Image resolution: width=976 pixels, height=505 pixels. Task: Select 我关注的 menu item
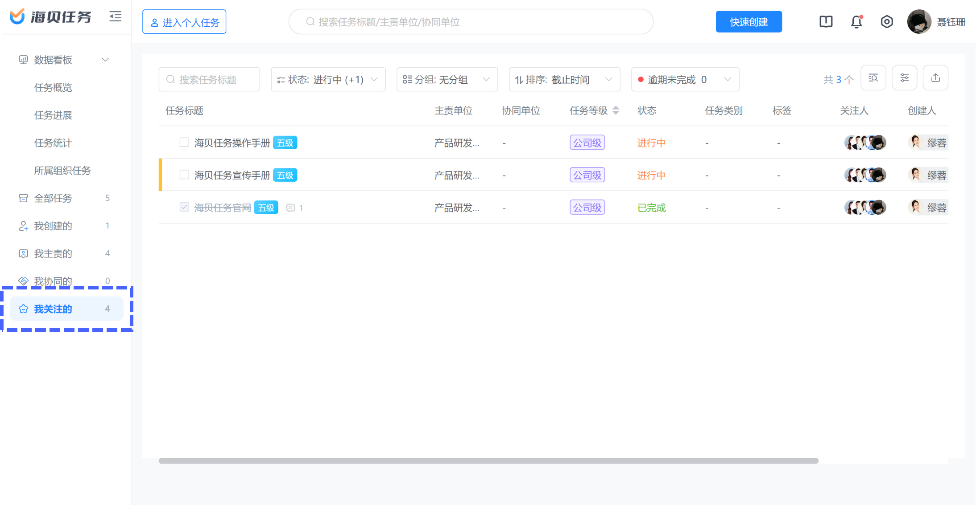coord(66,309)
